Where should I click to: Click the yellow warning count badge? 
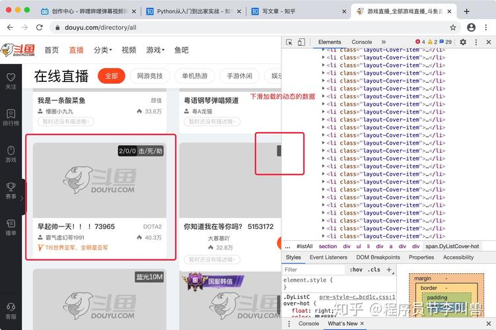point(433,42)
